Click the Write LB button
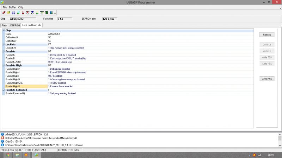Viewport: 282px width, 158px height. [x=267, y=45]
